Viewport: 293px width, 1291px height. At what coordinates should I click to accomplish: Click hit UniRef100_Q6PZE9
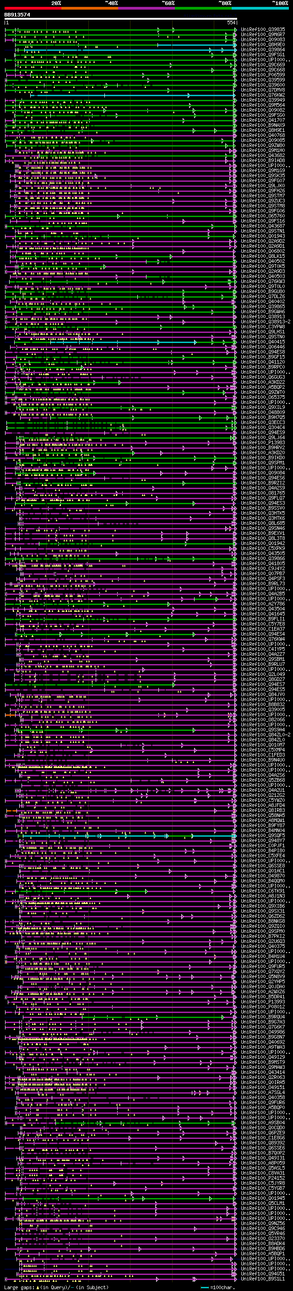click(263, 1133)
